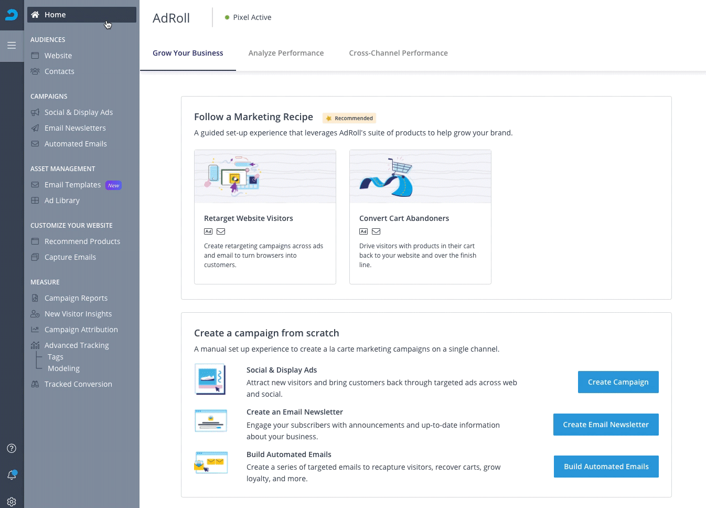Image resolution: width=706 pixels, height=508 pixels.
Task: Click the New Visitor Insights icon
Action: point(35,314)
